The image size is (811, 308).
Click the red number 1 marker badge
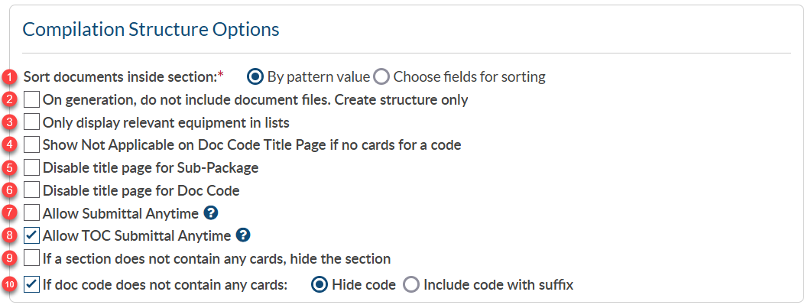[10, 77]
